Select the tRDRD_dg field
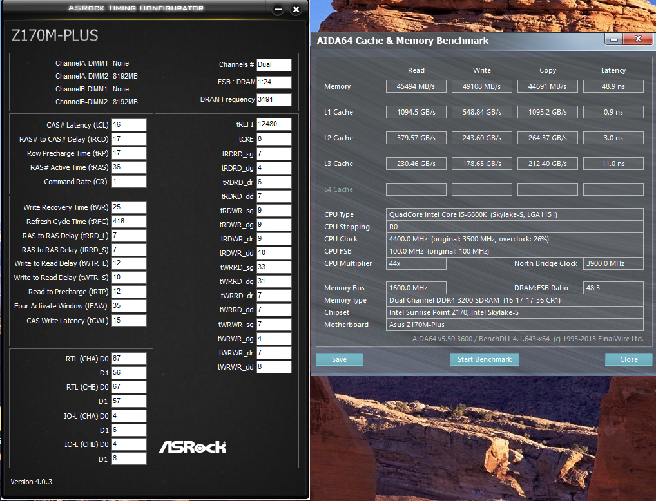 click(x=274, y=167)
